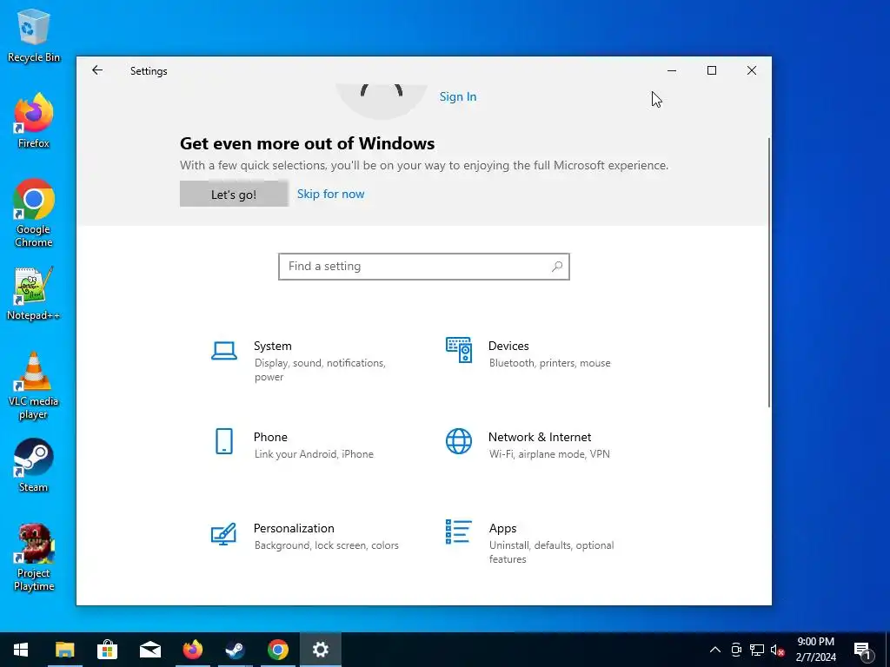Go back using the Settings back arrow

(97, 70)
